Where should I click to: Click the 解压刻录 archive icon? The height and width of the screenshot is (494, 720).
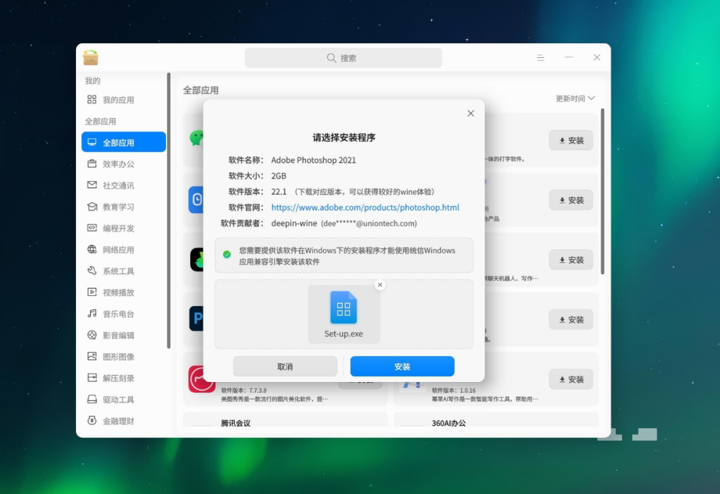tap(92, 378)
